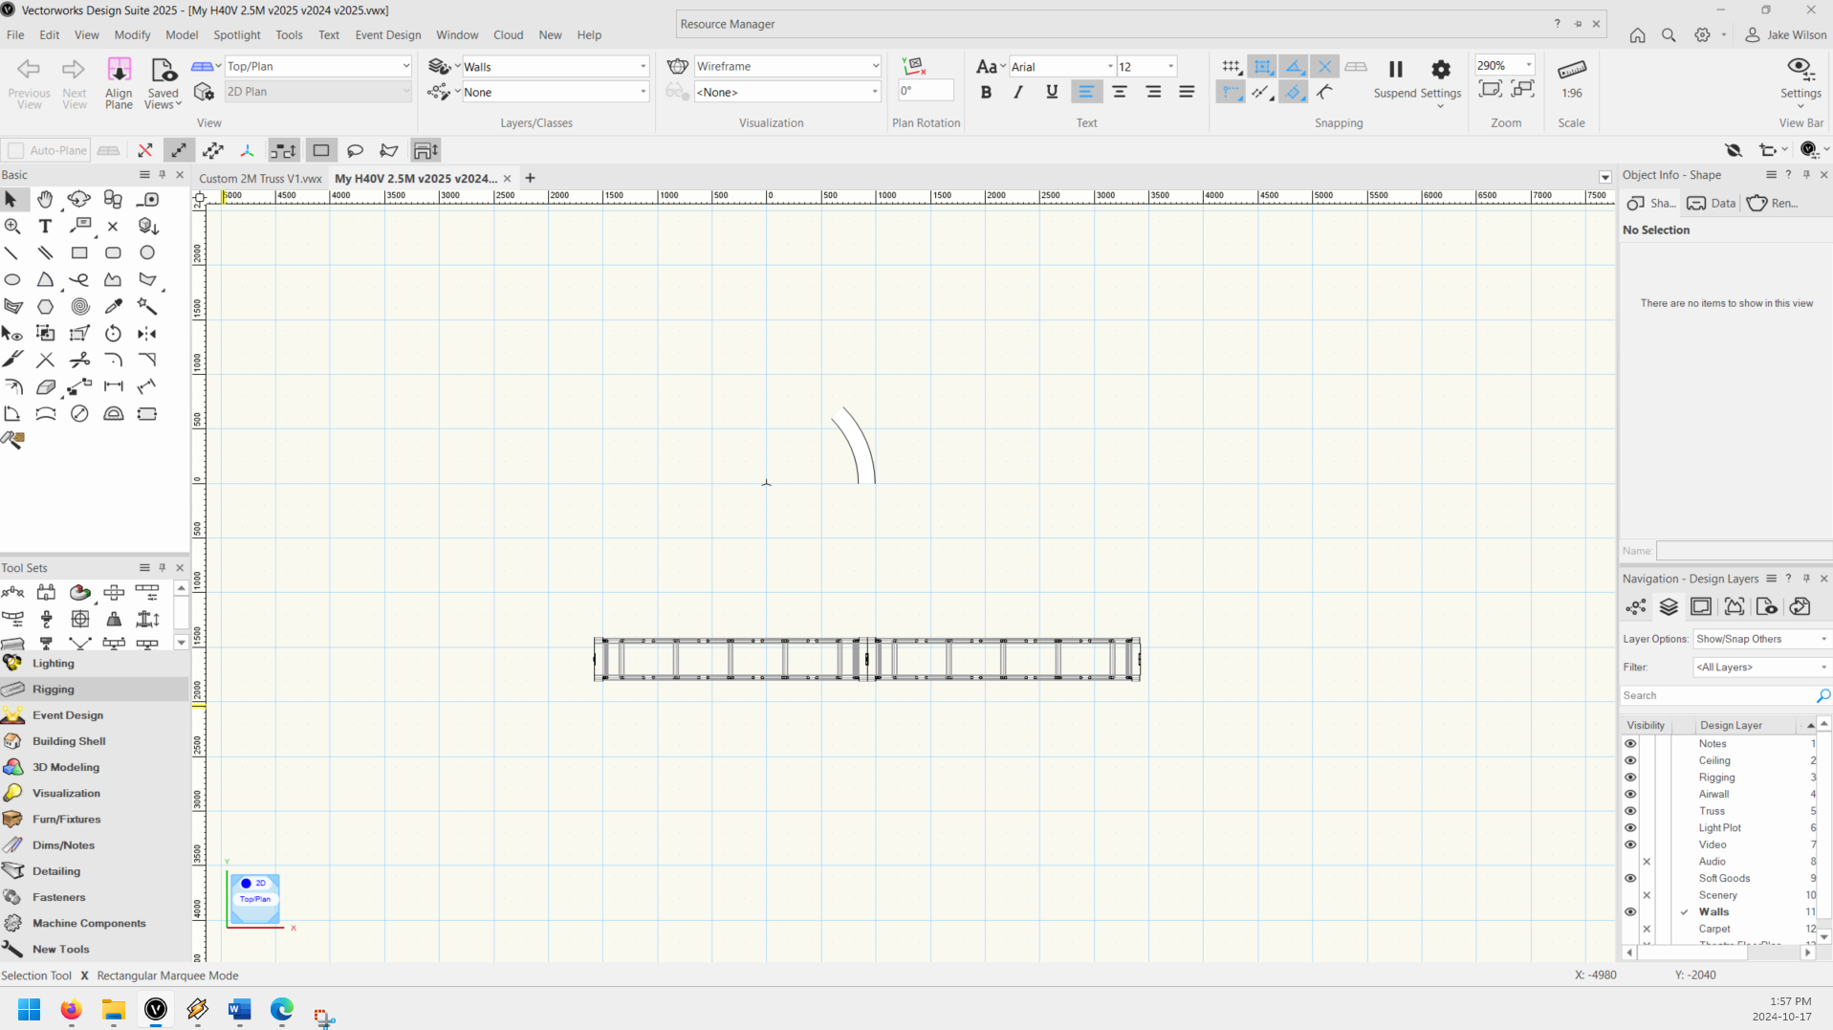1833x1030 pixels.
Task: Switch to Custom 2M Truss V1.vwx tab
Action: [260, 179]
